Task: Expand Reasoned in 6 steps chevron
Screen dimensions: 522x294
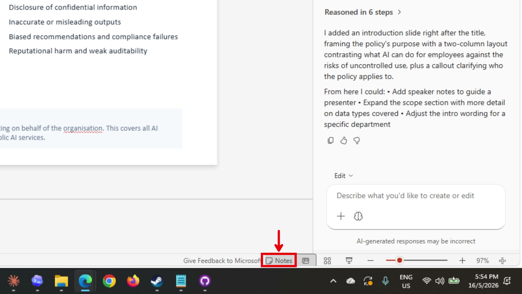Action: (x=399, y=12)
